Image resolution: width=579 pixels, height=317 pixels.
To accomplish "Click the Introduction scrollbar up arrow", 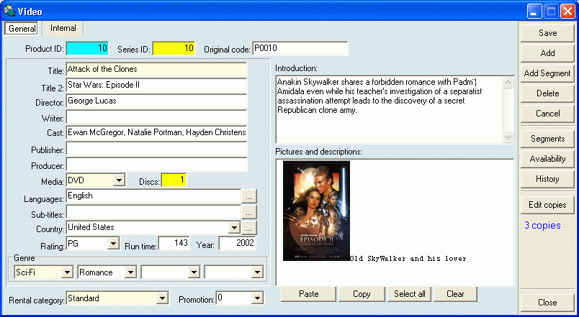I will [x=508, y=83].
